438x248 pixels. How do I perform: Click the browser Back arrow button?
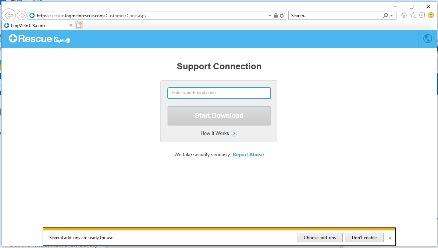click(9, 15)
